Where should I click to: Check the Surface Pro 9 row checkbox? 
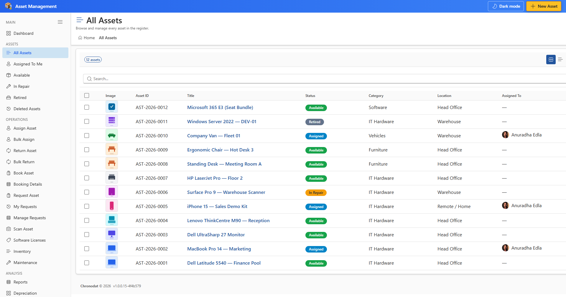tap(87, 192)
